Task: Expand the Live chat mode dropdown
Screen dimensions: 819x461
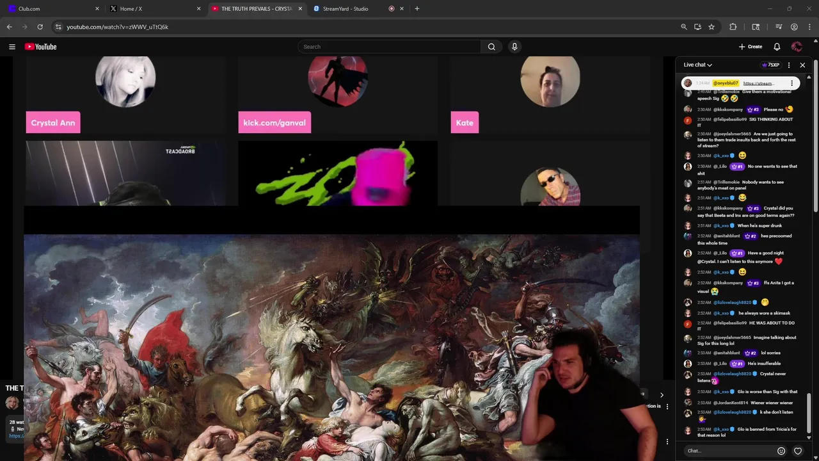Action: 697,65
